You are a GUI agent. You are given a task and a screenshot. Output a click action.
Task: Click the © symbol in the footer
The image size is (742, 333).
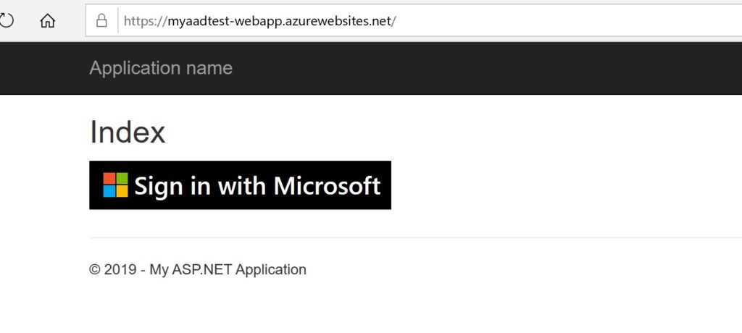[94, 270]
